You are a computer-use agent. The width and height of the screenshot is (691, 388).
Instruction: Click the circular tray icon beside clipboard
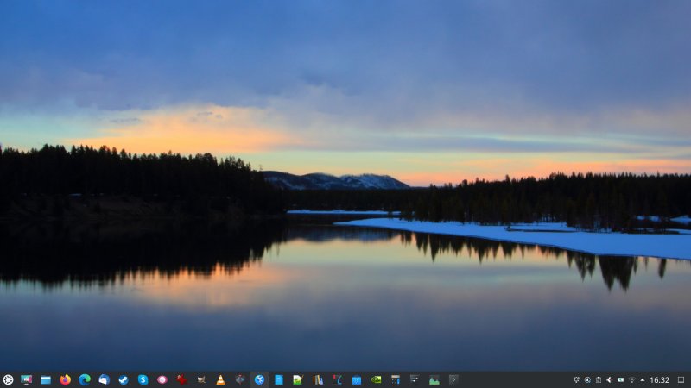tap(587, 379)
